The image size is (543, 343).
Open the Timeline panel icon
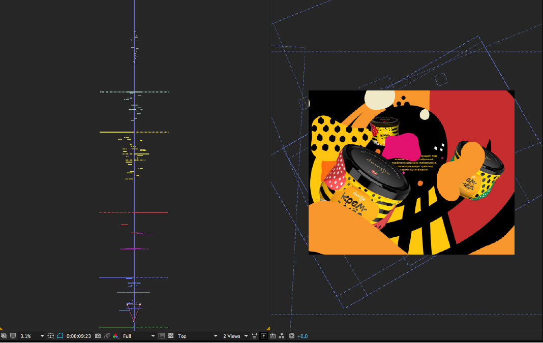click(x=273, y=336)
